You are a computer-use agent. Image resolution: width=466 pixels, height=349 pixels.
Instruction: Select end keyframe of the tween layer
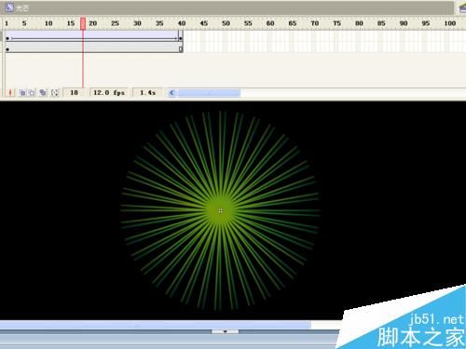click(x=181, y=38)
